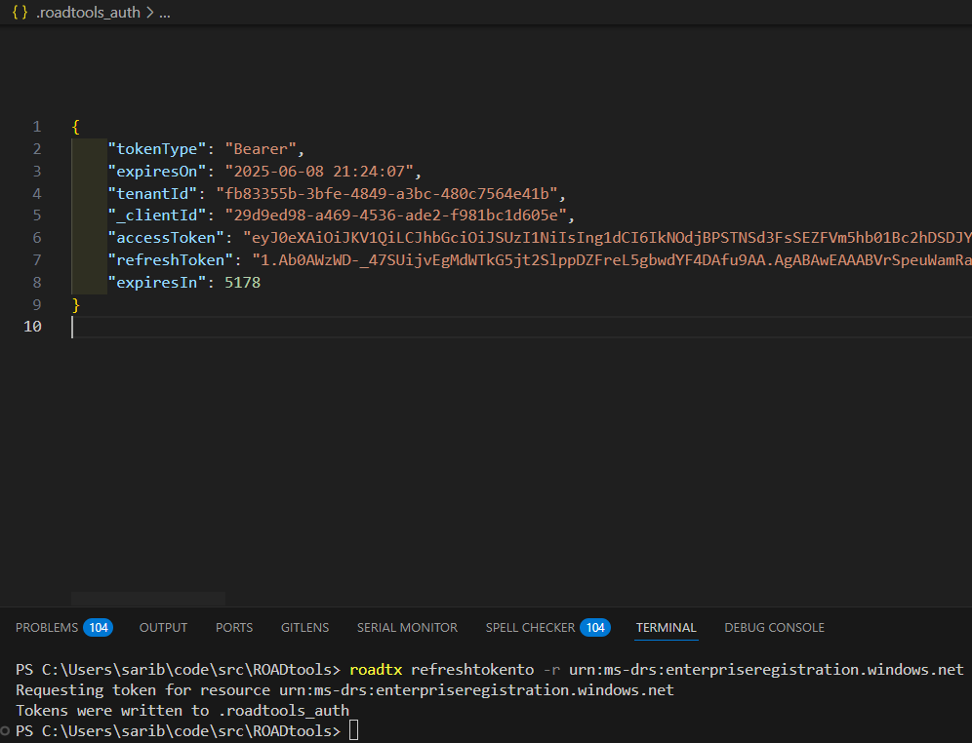This screenshot has height=743, width=972.
Task: Focus the terminal prompt input cursor
Action: point(353,731)
